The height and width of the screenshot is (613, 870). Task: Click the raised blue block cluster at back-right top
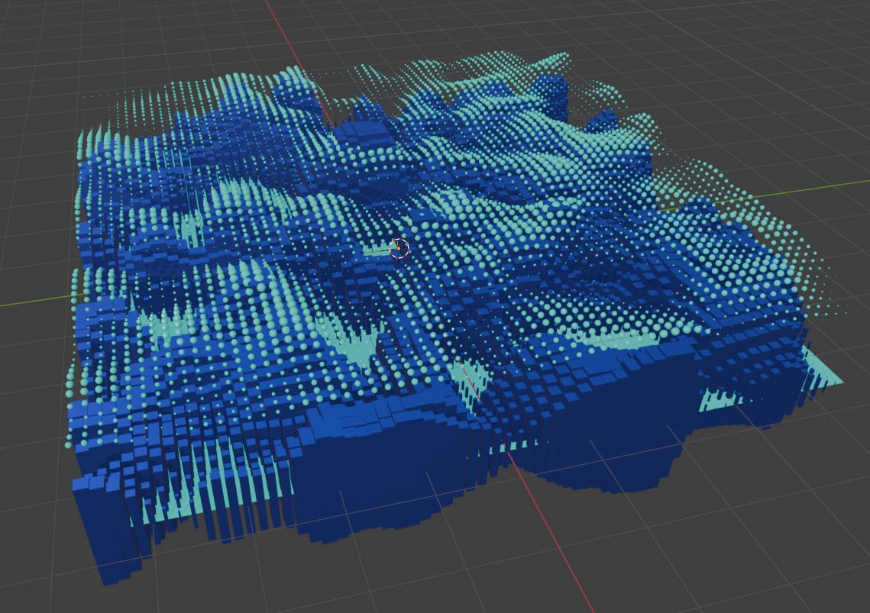pos(552,95)
